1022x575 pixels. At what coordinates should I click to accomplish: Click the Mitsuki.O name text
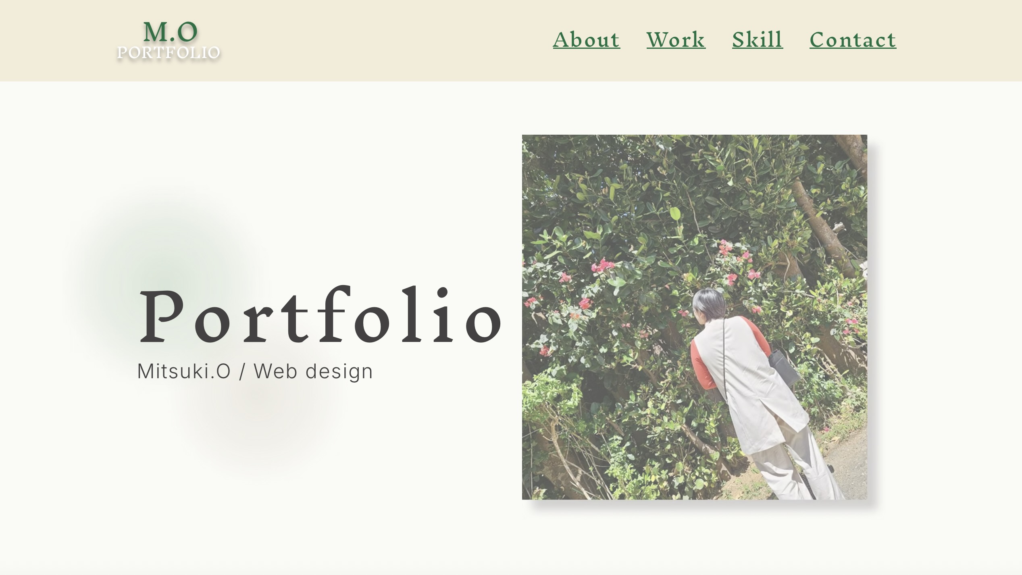tap(184, 371)
